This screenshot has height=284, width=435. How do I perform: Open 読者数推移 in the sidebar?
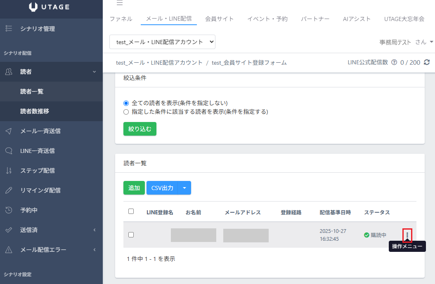(x=35, y=111)
